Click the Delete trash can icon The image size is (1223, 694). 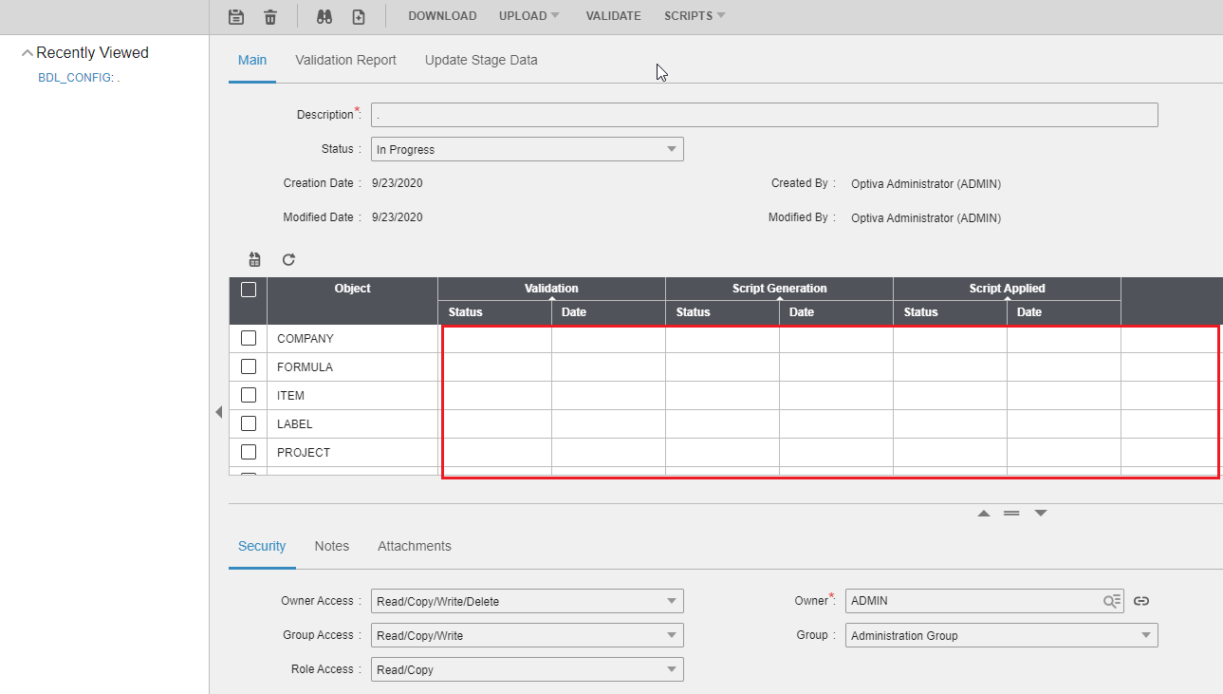click(x=270, y=16)
